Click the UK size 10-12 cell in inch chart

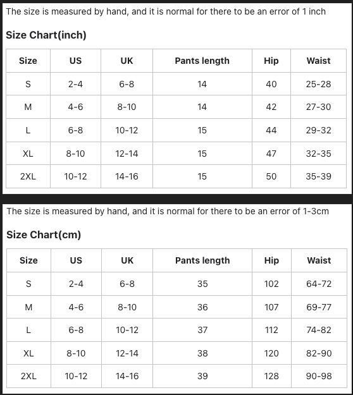tap(127, 130)
